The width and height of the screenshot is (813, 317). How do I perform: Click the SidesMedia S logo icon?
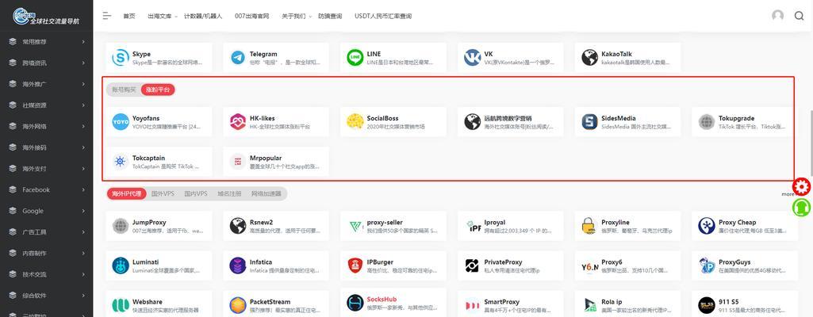[589, 122]
